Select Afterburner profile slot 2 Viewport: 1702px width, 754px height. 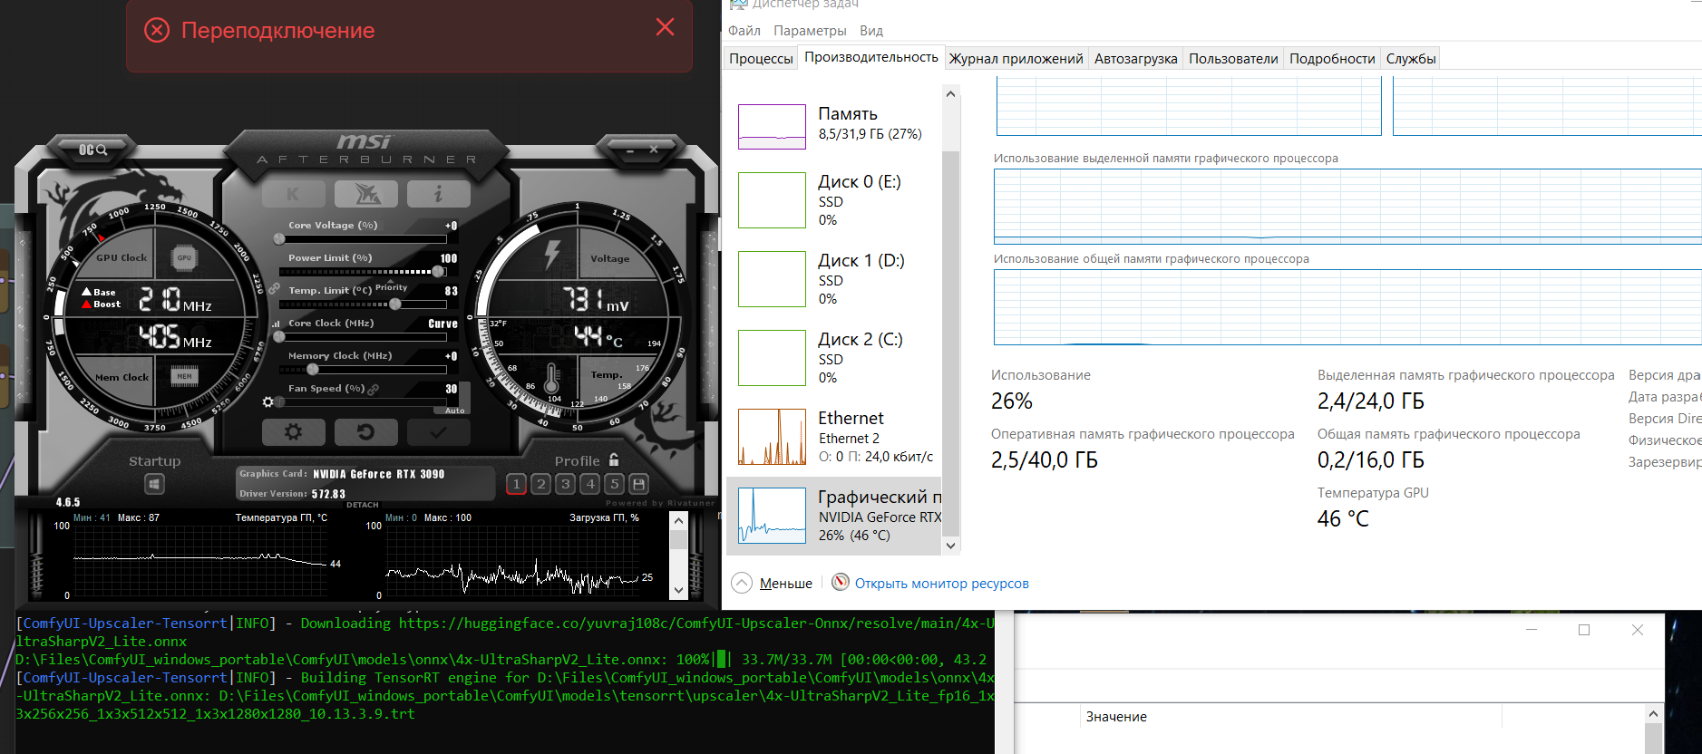tap(540, 484)
